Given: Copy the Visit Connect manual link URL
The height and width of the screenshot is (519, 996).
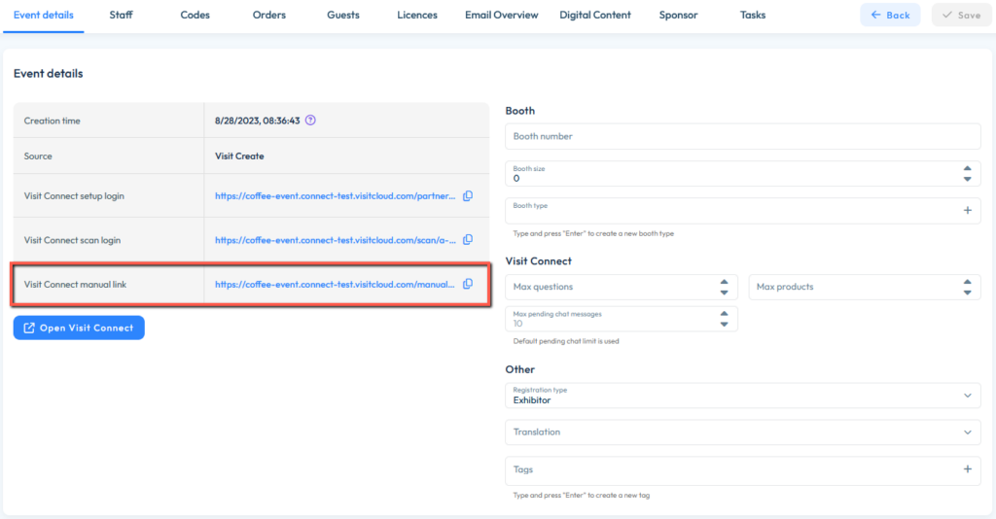Looking at the screenshot, I should (x=468, y=284).
